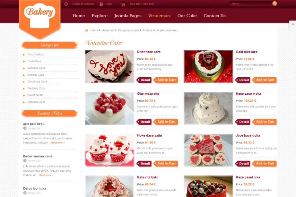Open the Joomla Pages menu

coord(128,16)
